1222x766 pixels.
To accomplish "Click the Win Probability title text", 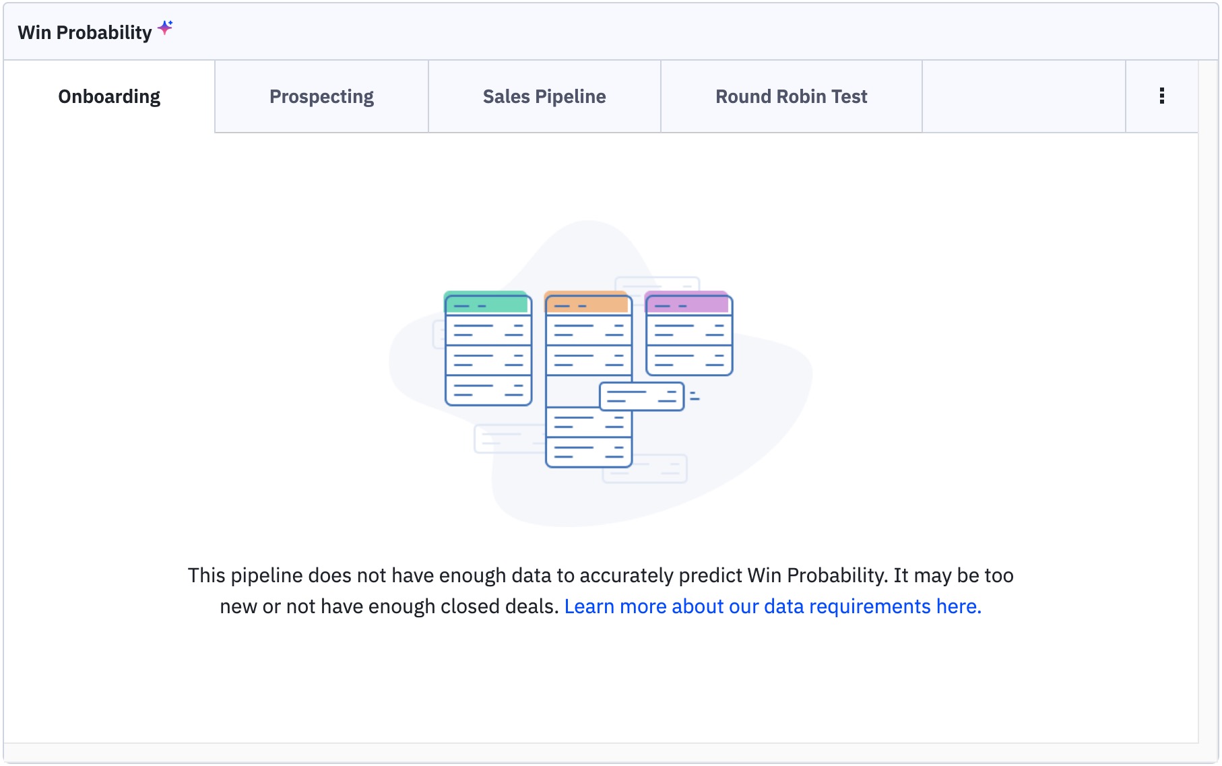I will click(x=85, y=32).
